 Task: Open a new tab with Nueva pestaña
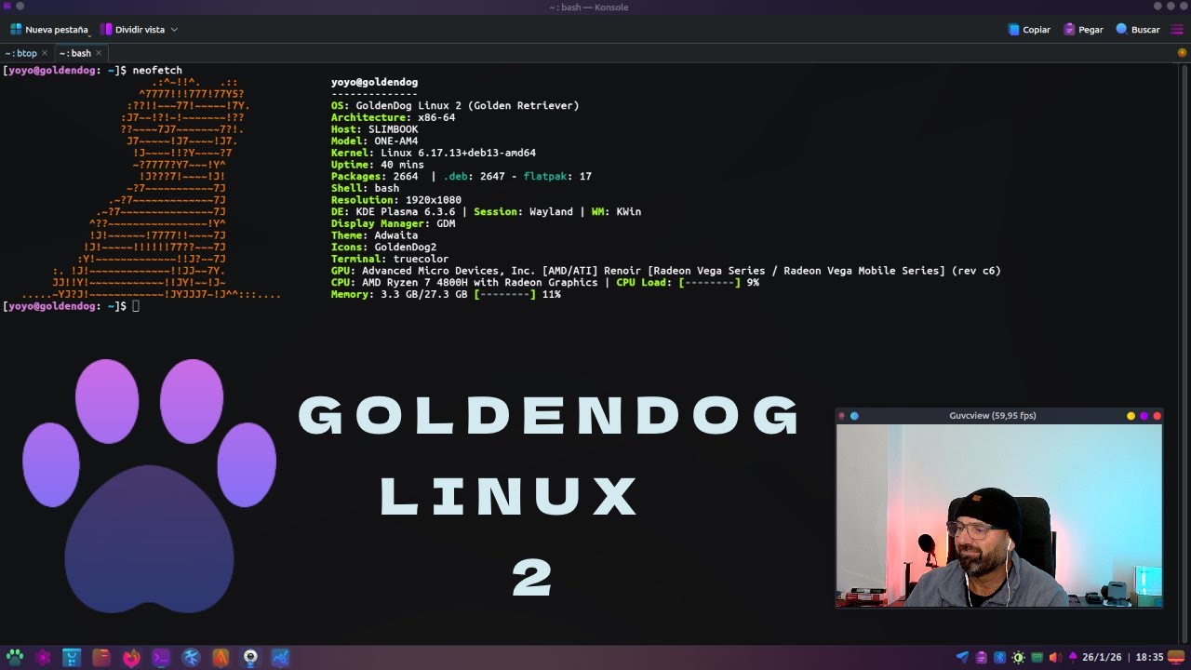click(x=48, y=30)
